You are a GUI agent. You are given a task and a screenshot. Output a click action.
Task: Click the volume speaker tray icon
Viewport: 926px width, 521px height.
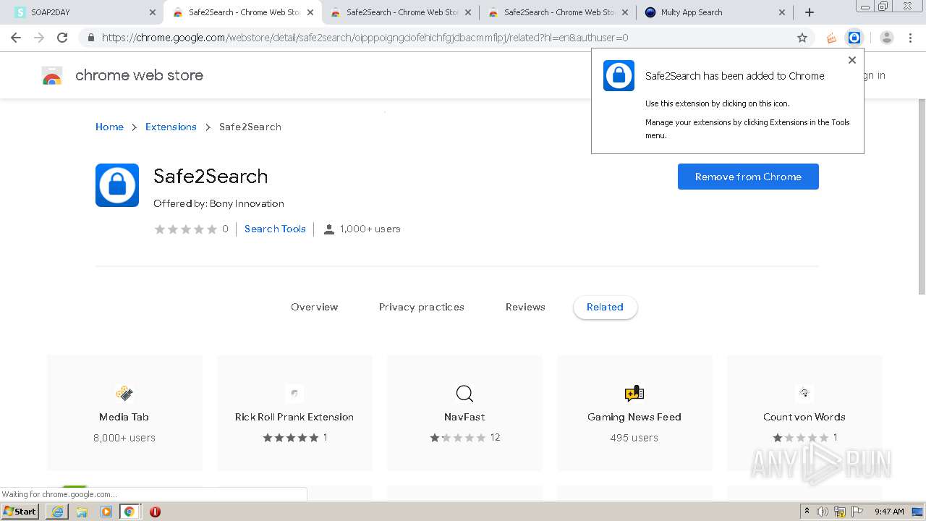(823, 512)
